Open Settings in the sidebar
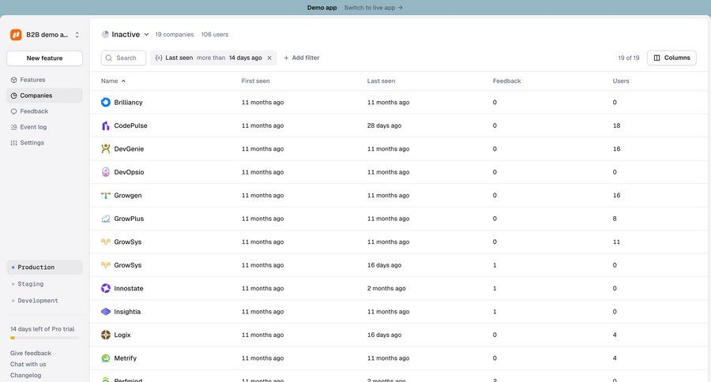 tap(44, 143)
